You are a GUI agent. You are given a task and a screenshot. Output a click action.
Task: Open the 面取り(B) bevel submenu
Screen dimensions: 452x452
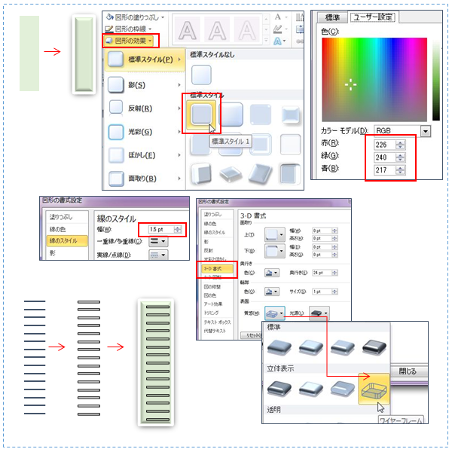point(145,179)
